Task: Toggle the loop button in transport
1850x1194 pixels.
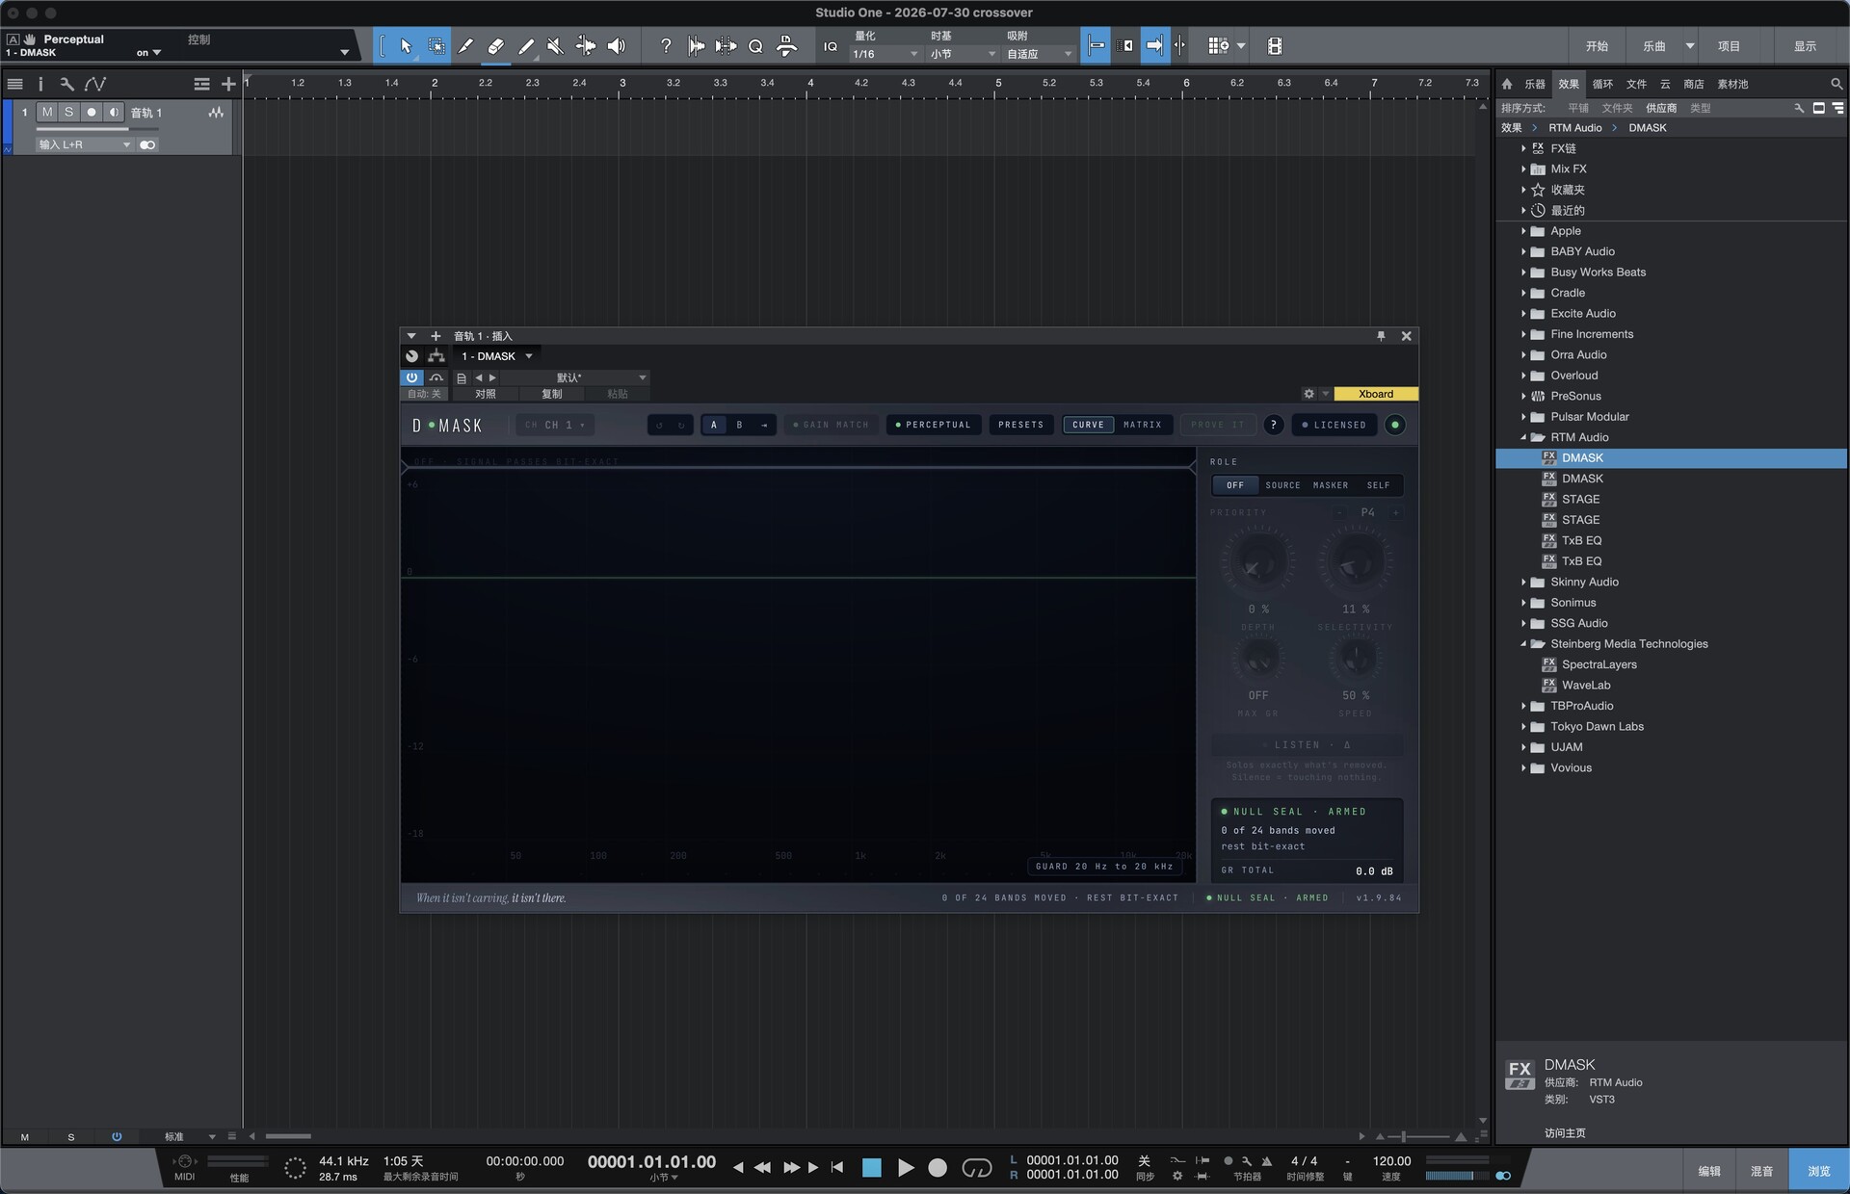Action: (977, 1168)
